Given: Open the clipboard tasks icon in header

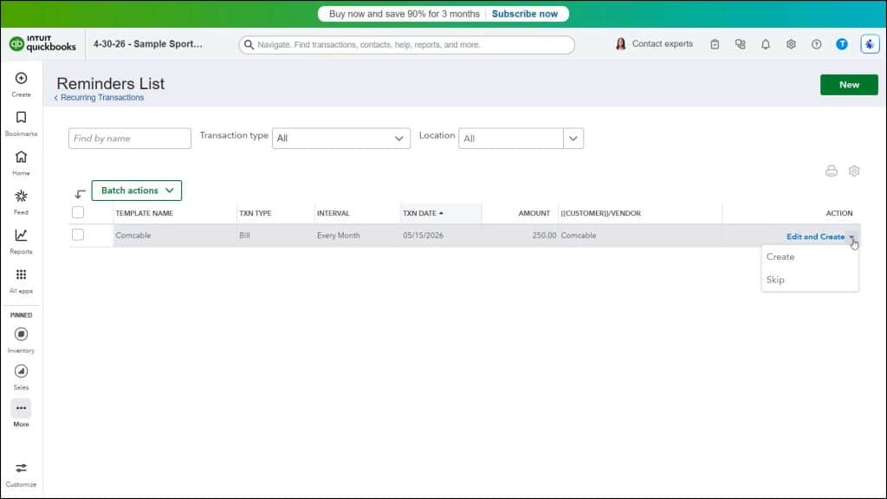Looking at the screenshot, I should click(715, 44).
